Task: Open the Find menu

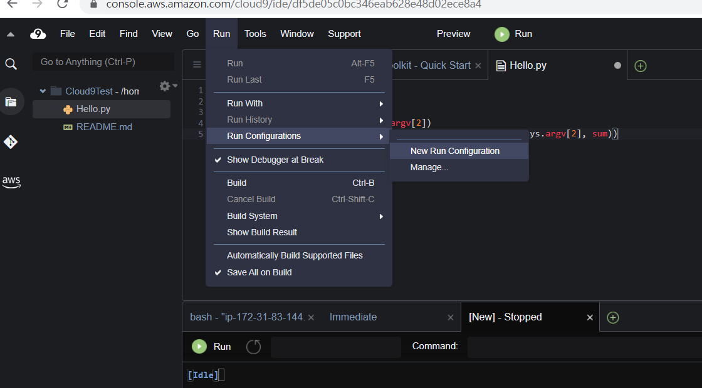Action: [x=128, y=34]
